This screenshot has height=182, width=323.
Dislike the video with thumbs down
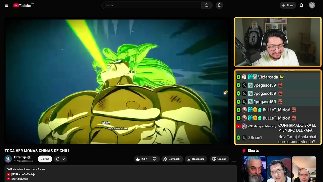point(155,159)
